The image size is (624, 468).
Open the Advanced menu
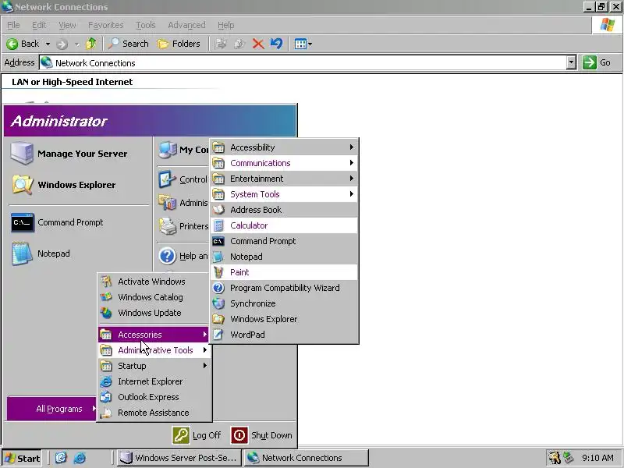pos(186,25)
